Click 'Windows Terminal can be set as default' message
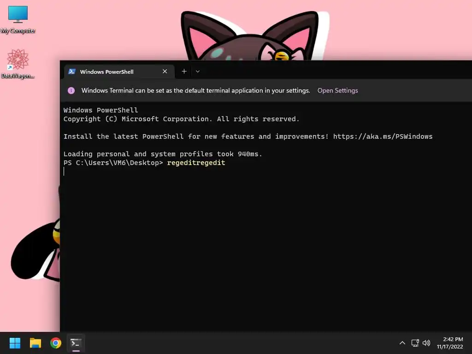Image resolution: width=472 pixels, height=354 pixels. (x=195, y=91)
